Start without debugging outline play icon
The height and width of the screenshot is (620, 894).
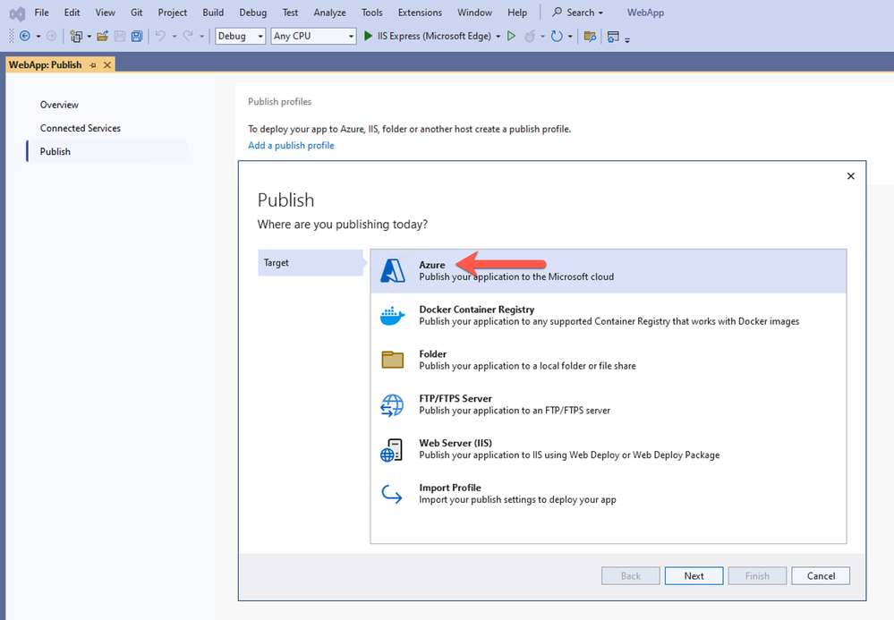[x=511, y=36]
